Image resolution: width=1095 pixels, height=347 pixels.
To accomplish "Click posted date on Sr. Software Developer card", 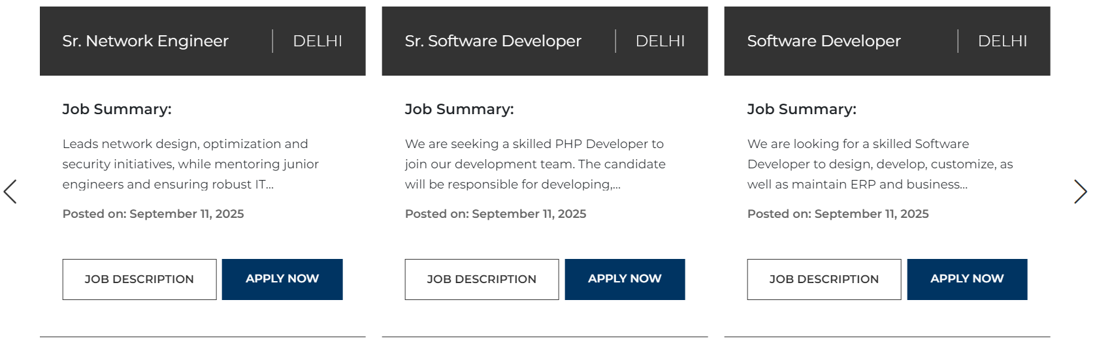I will [495, 214].
